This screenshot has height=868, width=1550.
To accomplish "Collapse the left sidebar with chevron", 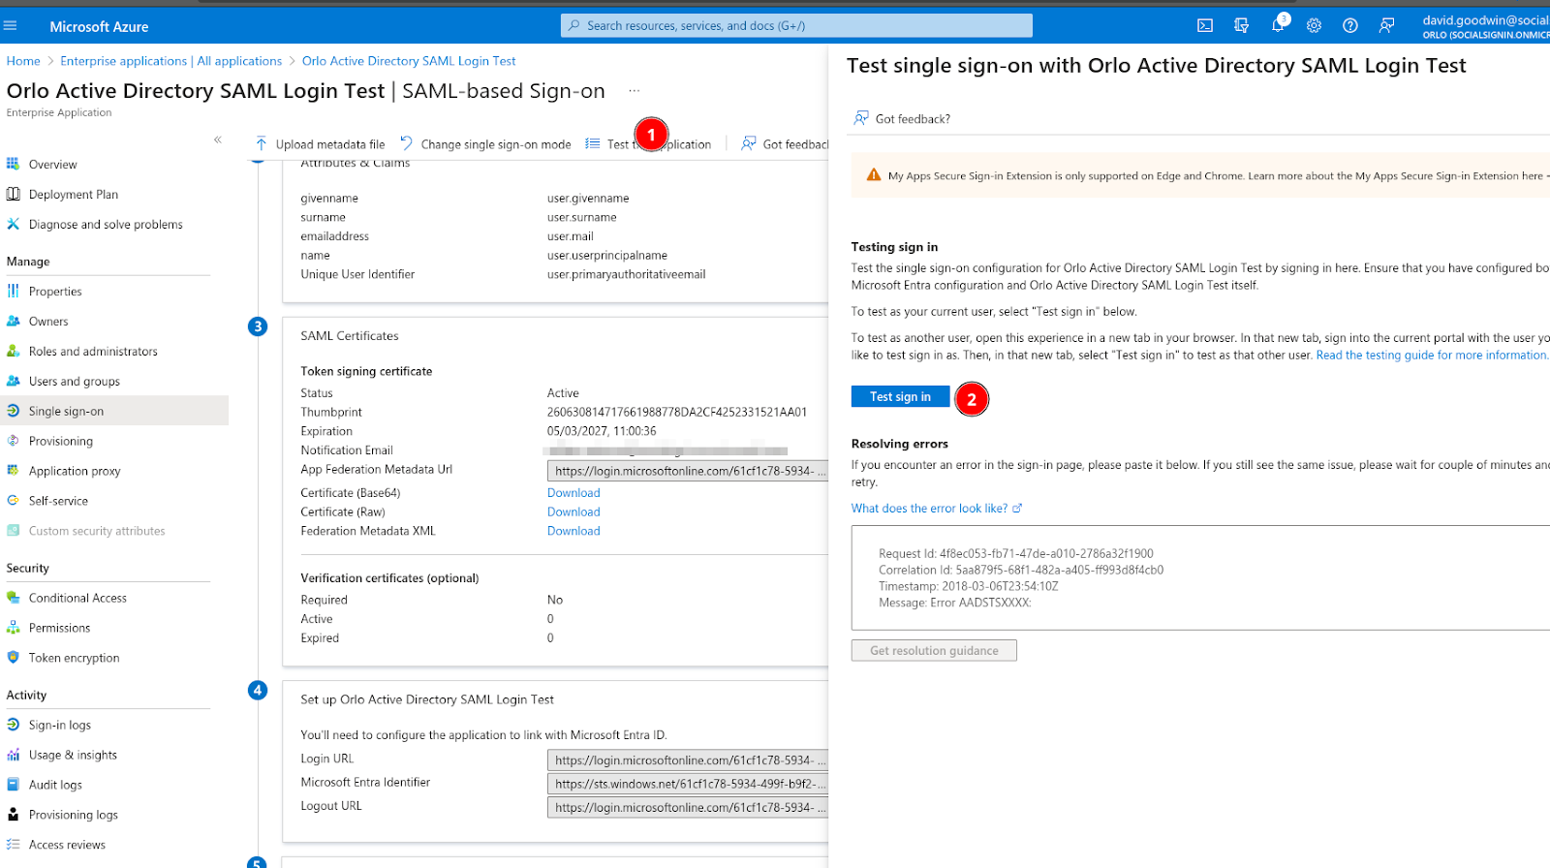I will tap(218, 140).
